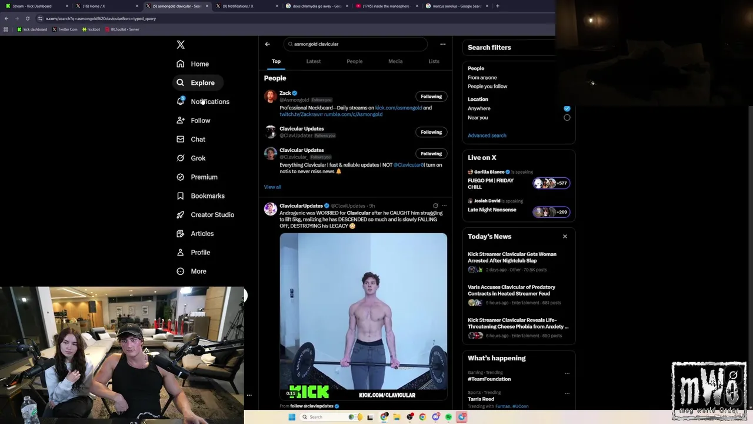This screenshot has width=753, height=424.
Task: Click the browser address bar URL
Action: click(x=101, y=18)
